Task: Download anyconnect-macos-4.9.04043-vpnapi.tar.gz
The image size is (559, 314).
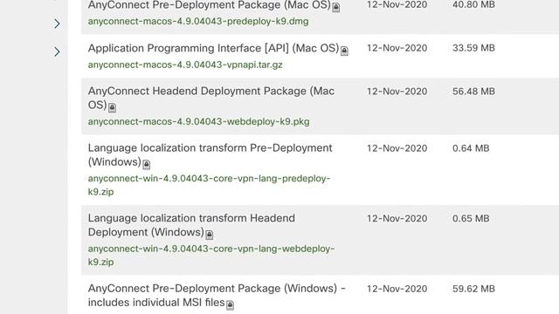Action: 185,65
